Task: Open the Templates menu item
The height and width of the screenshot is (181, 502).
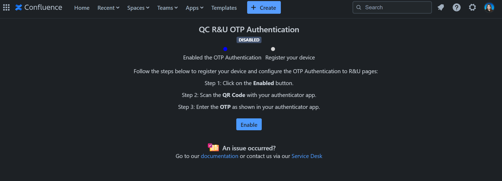Action: (x=224, y=8)
